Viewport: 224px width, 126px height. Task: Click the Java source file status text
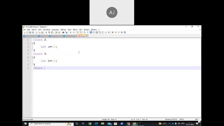click(x=28, y=119)
